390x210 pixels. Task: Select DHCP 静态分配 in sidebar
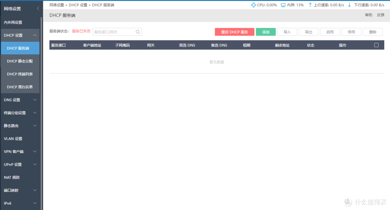(19, 61)
